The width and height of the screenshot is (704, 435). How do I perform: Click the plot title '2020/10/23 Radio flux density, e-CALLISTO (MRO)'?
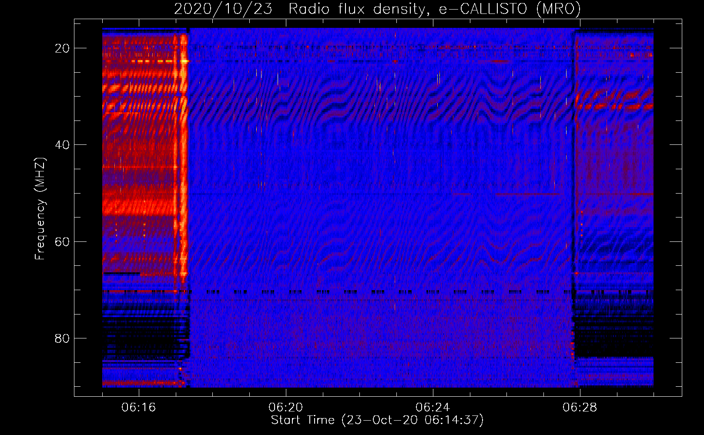pos(377,9)
